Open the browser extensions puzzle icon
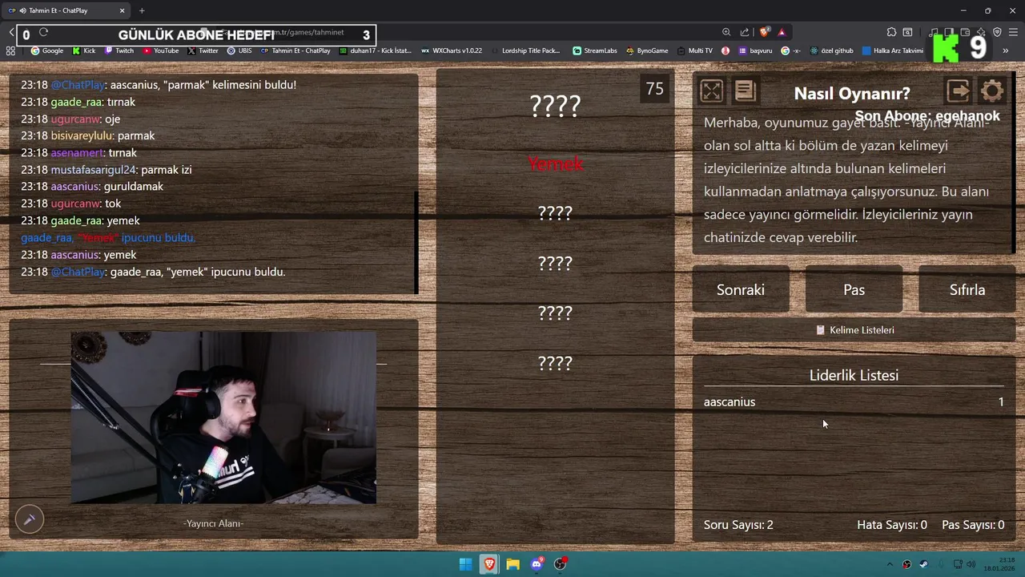Viewport: 1025px width, 577px height. click(891, 32)
